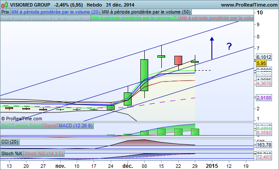Select the MACD moins Signal label
Viewport: 279px width, 170px height.
pyautogui.click(x=22, y=126)
